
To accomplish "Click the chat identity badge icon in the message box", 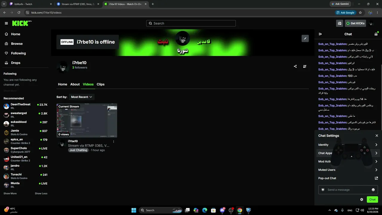I will point(323,190).
